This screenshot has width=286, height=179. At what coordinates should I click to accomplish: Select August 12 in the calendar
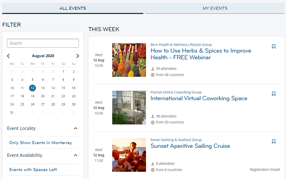32,88
